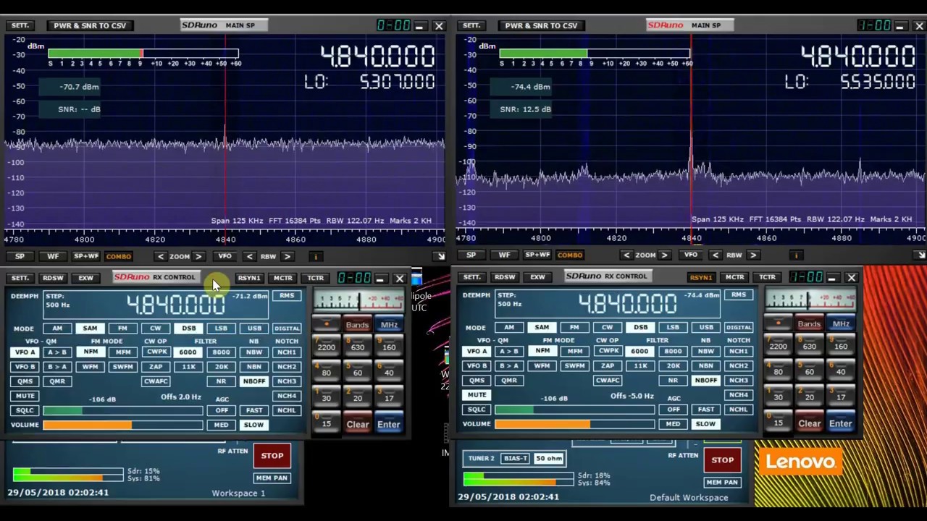Zoom in with right Main SP's '>' ZOOM arrow
The height and width of the screenshot is (521, 927).
pos(664,255)
